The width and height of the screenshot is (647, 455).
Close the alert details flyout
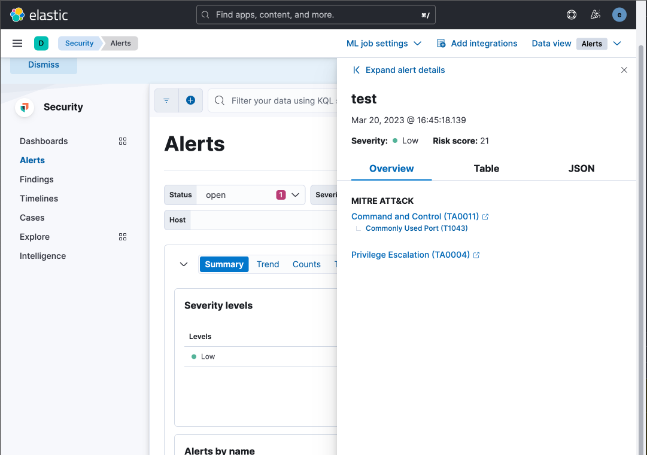[624, 70]
